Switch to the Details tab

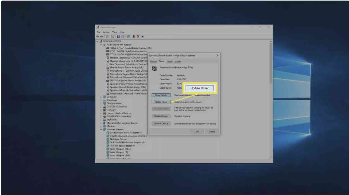coord(169,62)
